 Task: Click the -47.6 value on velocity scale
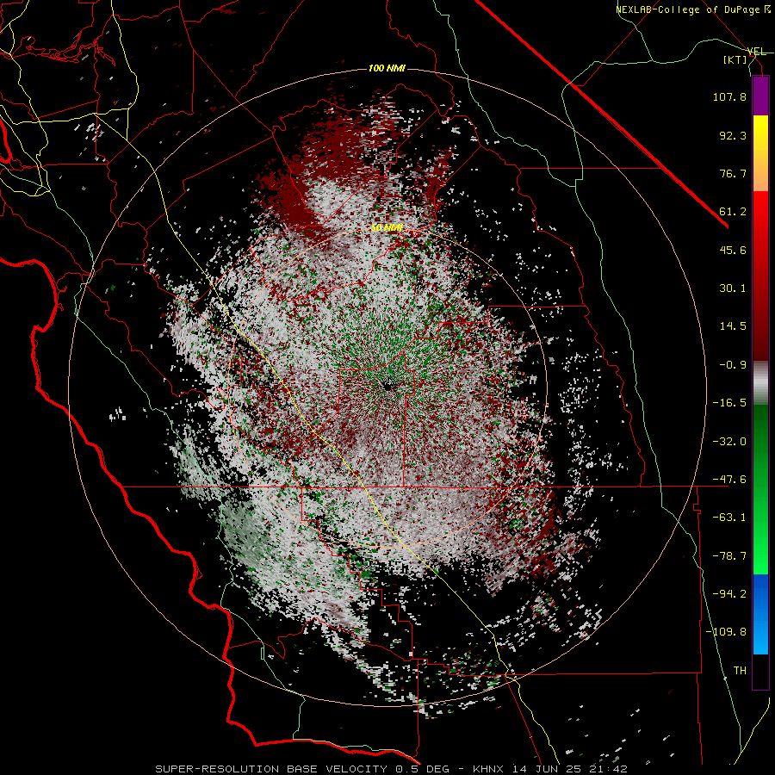(x=729, y=480)
